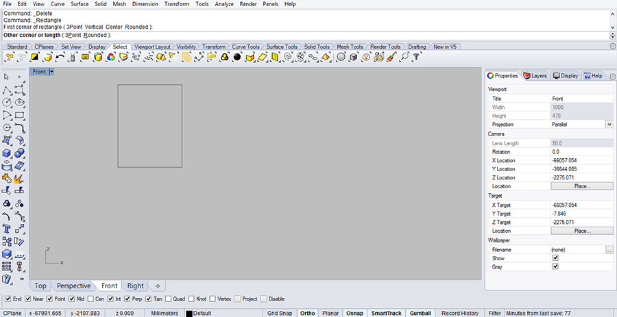
Task: Click the yellow hatch pattern selection icon
Action: [186, 57]
